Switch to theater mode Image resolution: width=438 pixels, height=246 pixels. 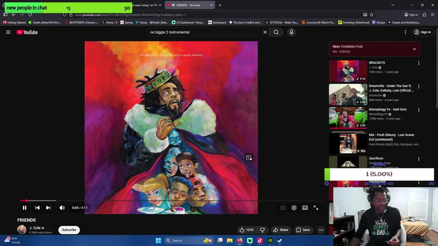pyautogui.click(x=305, y=208)
